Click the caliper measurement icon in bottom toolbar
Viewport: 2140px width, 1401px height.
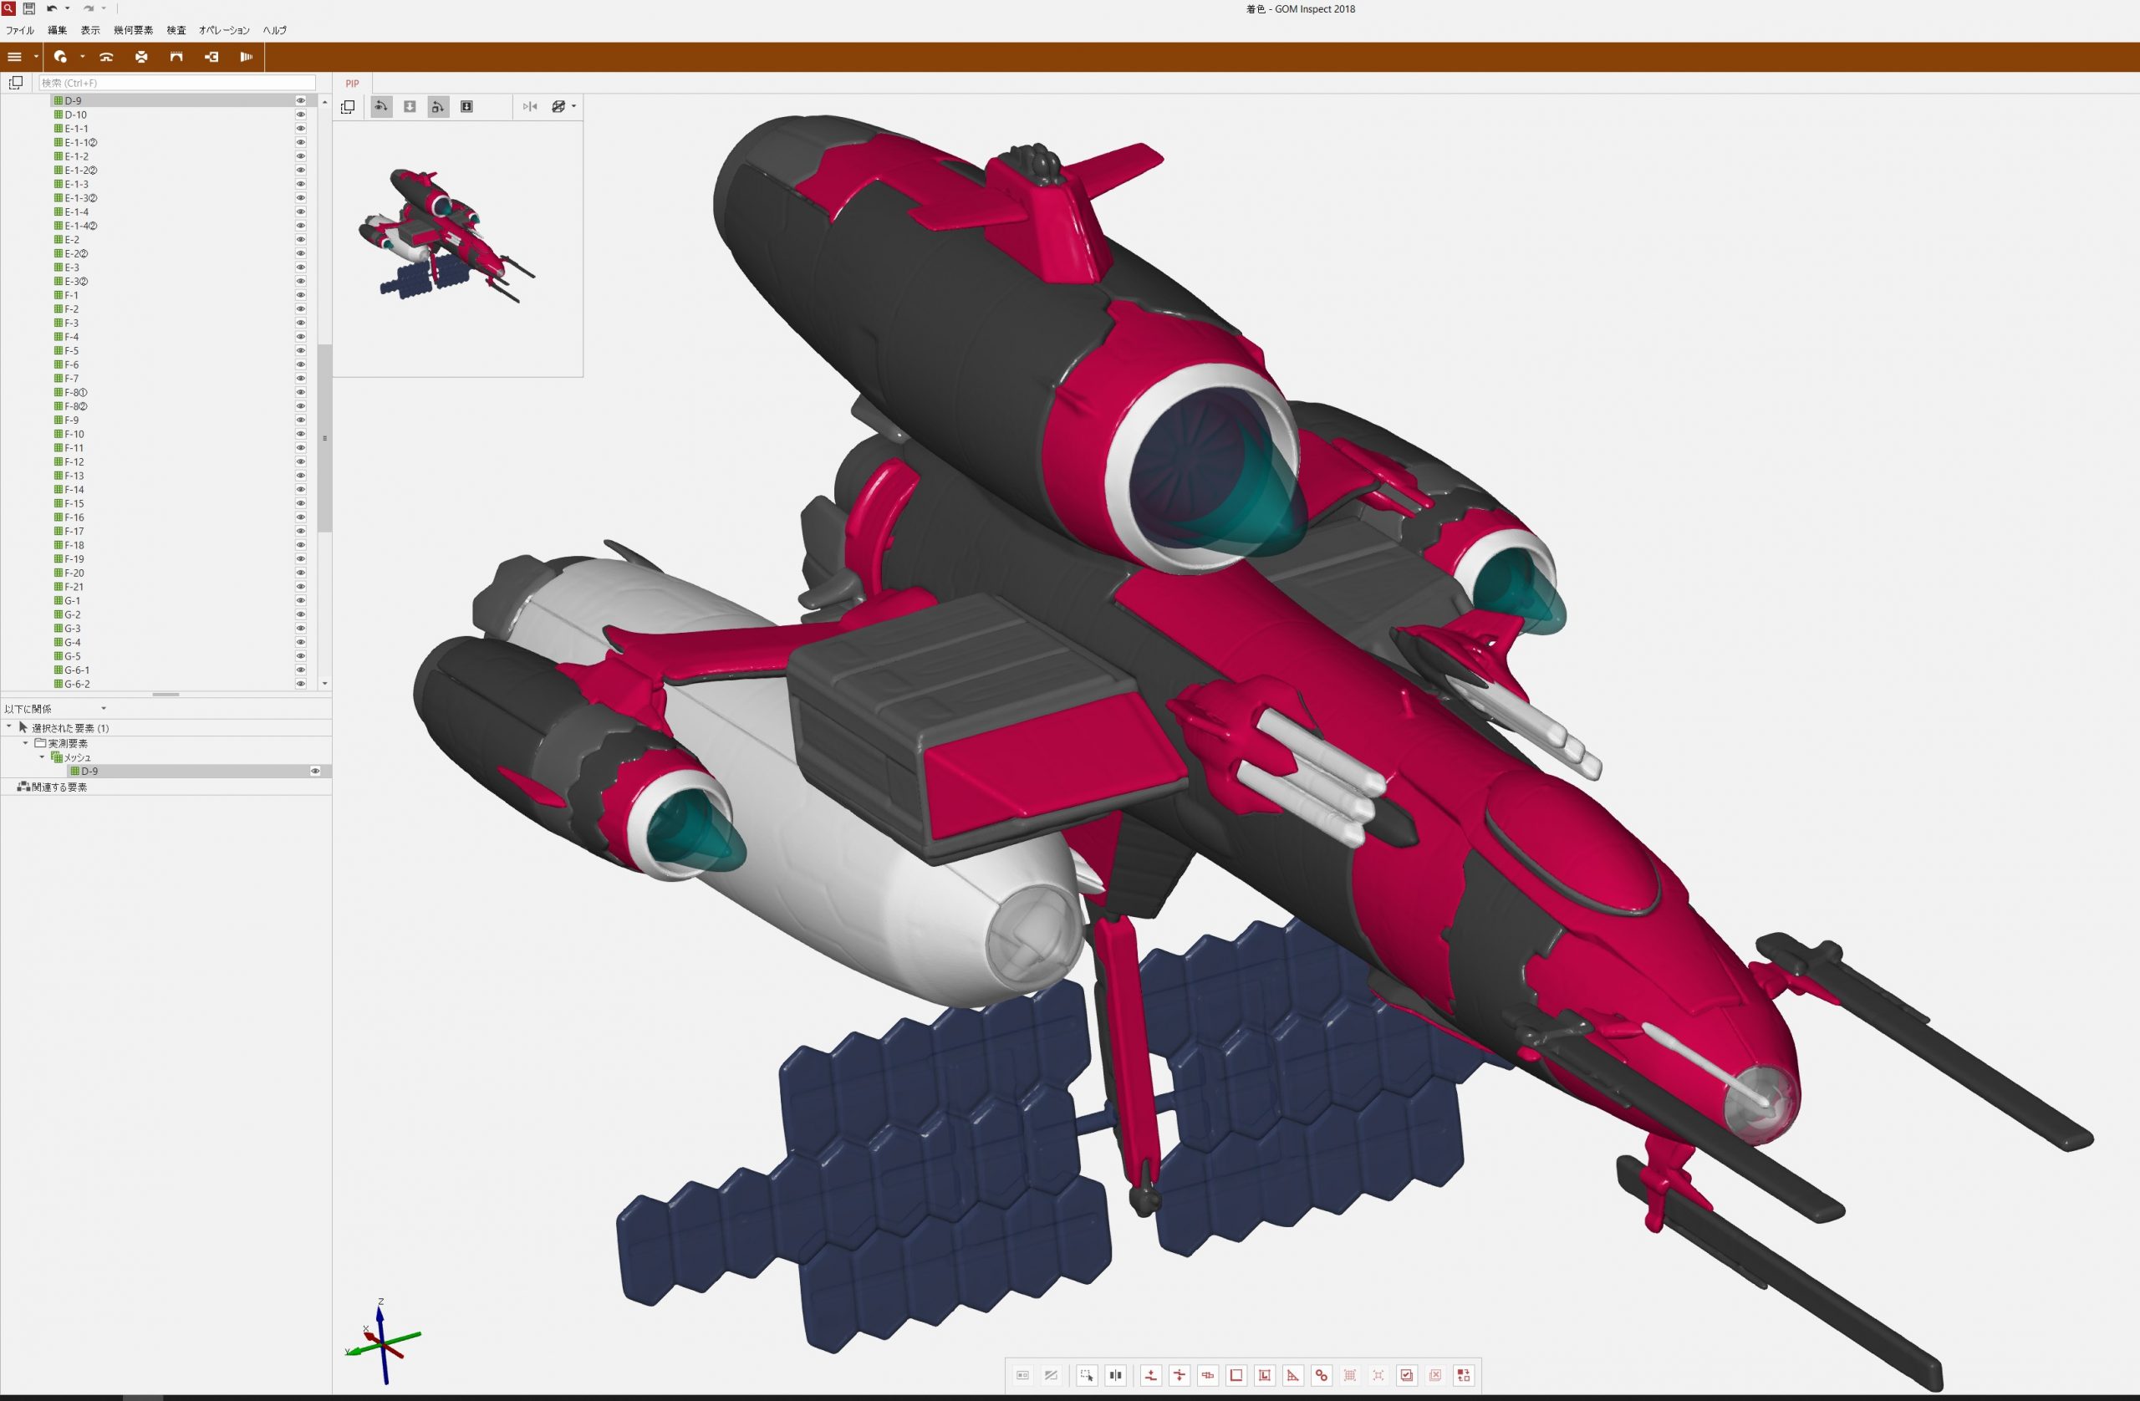point(1208,1375)
